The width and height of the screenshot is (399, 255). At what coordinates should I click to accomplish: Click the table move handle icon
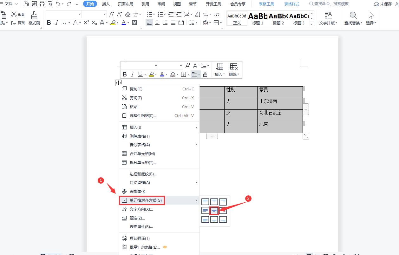tap(118, 83)
